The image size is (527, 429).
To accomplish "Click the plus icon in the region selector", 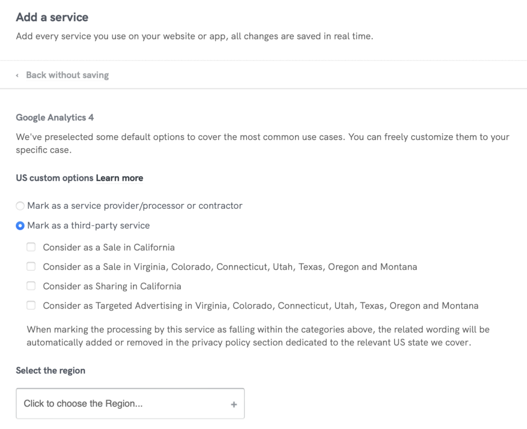I will (x=234, y=404).
